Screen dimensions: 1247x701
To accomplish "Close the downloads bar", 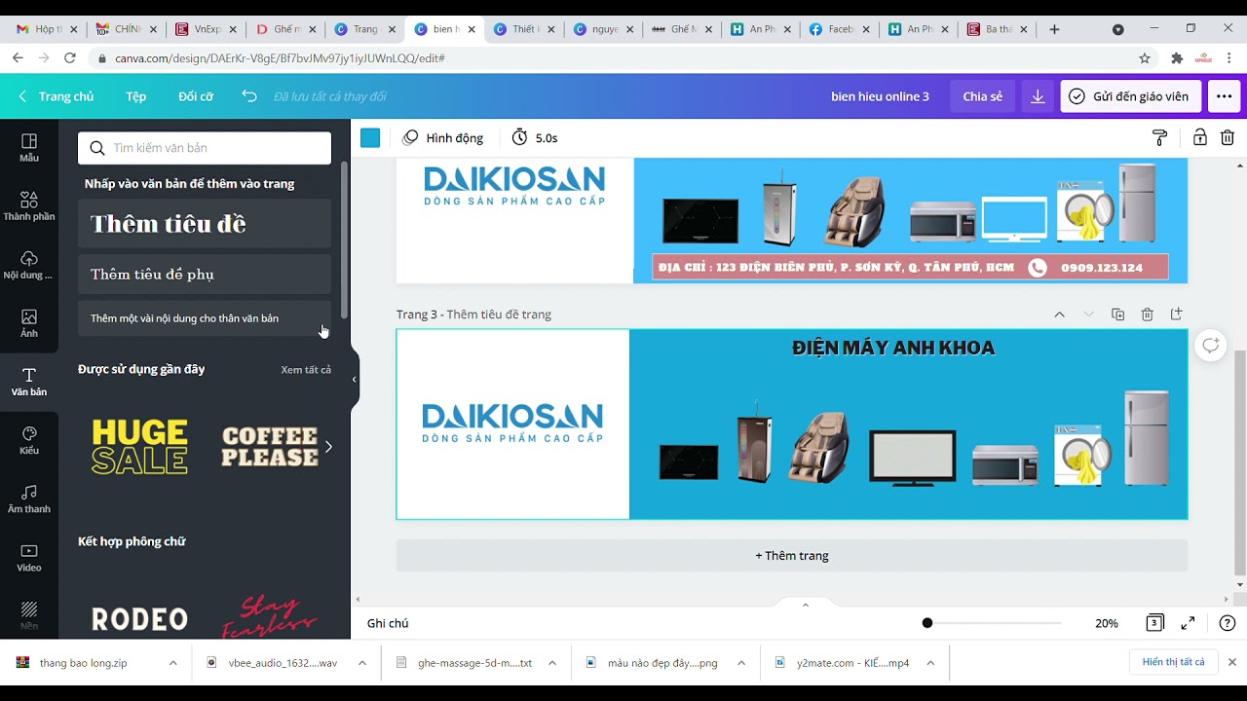I will point(1231,662).
